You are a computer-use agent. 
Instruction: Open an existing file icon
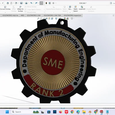pyautogui.click(x=16, y=3)
